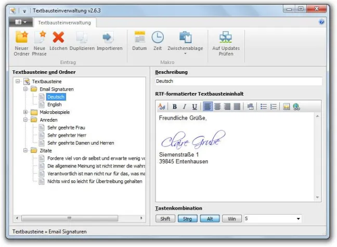
Task: Click the tree scroll left arrow
Action: click(x=17, y=218)
